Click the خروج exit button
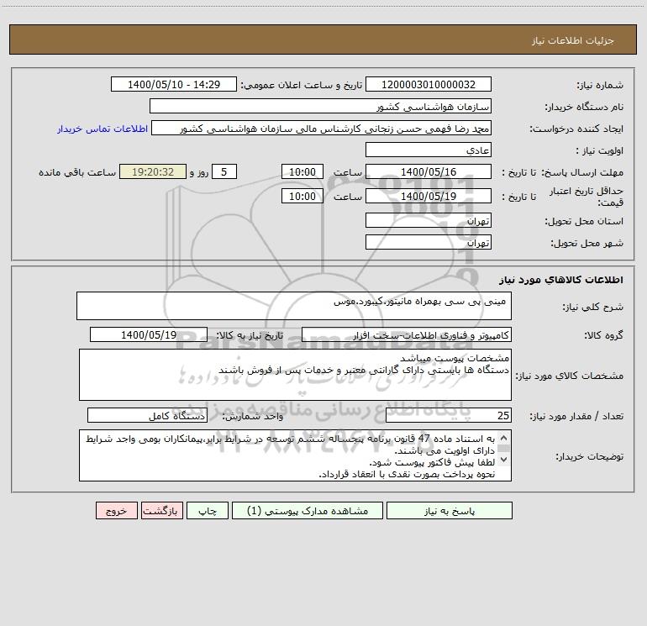The width and height of the screenshot is (647, 626). [116, 511]
